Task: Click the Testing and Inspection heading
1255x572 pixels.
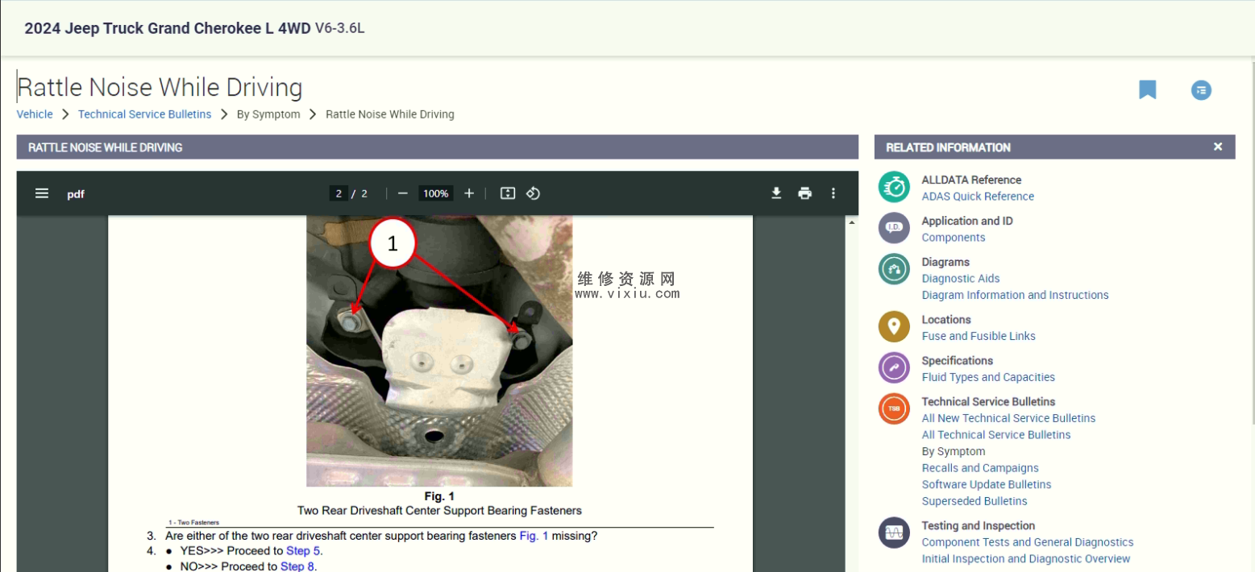Action: (979, 525)
